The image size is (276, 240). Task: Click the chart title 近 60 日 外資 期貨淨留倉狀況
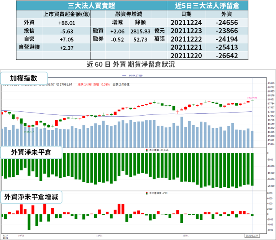click(x=131, y=64)
